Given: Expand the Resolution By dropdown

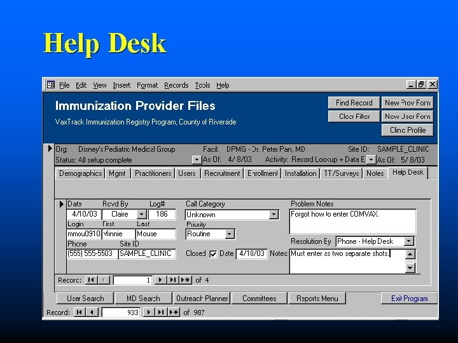Looking at the screenshot, I should point(408,241).
